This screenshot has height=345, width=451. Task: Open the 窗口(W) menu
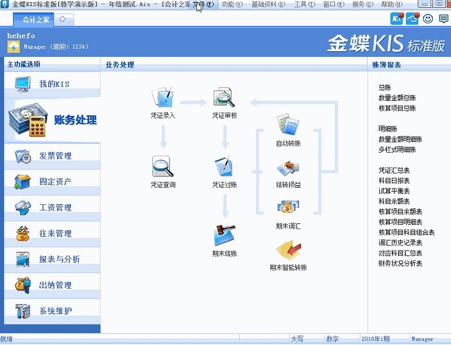(334, 5)
